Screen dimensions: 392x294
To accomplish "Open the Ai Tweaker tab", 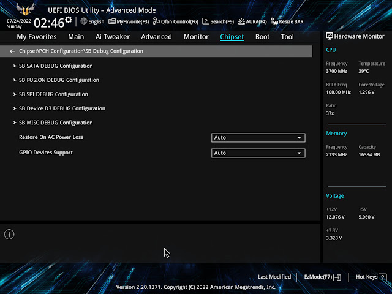I will click(x=113, y=37).
